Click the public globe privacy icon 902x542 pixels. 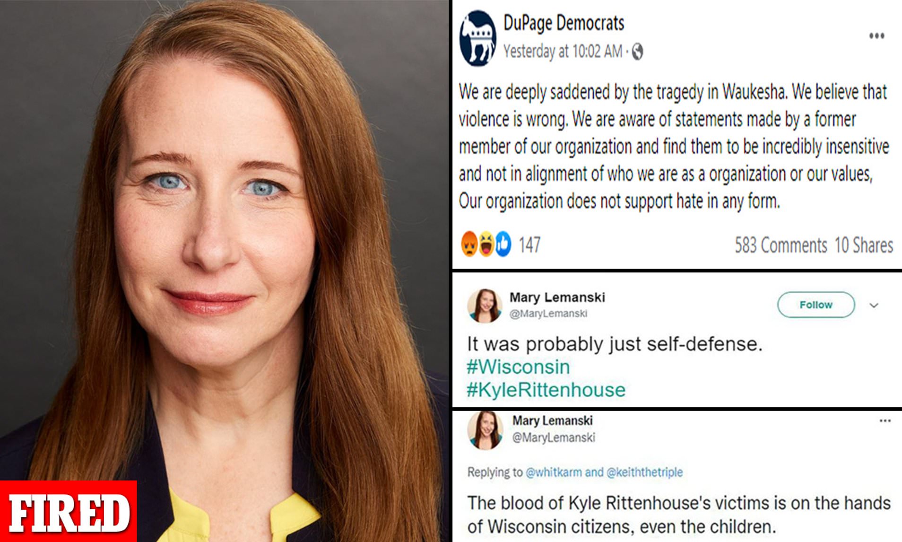pos(637,52)
